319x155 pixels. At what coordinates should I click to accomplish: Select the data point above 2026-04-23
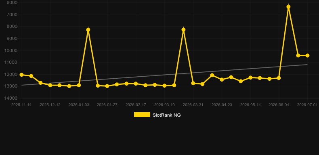tap(222, 80)
